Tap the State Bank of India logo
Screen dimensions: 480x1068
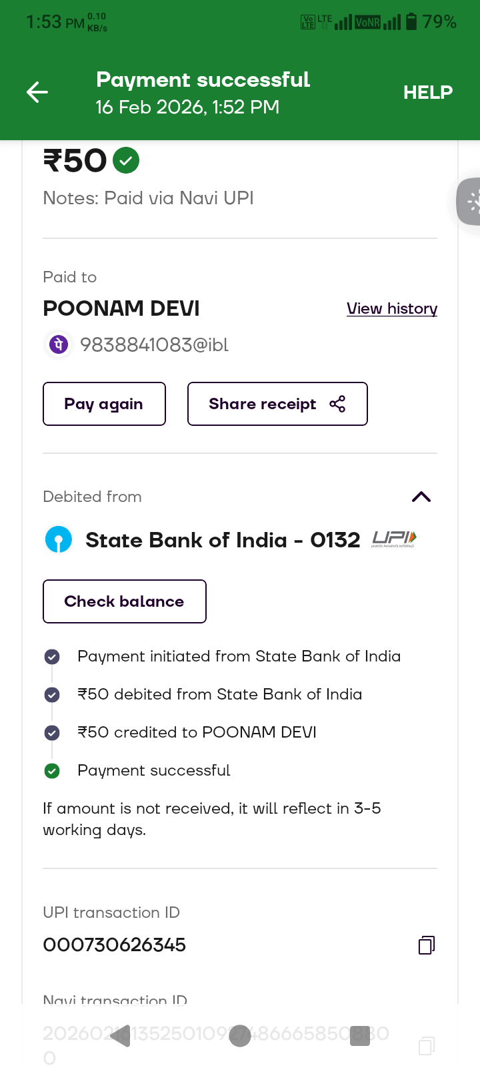pos(59,539)
